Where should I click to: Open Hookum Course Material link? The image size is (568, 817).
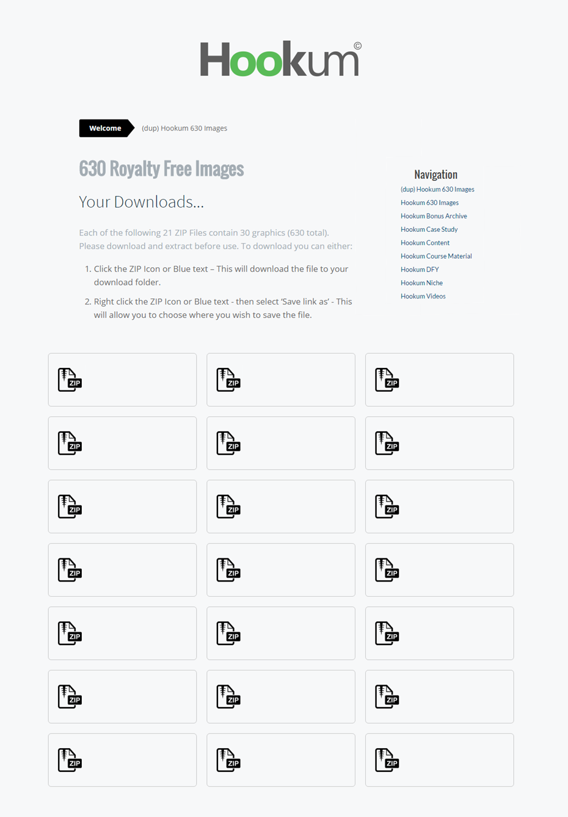pyautogui.click(x=436, y=256)
